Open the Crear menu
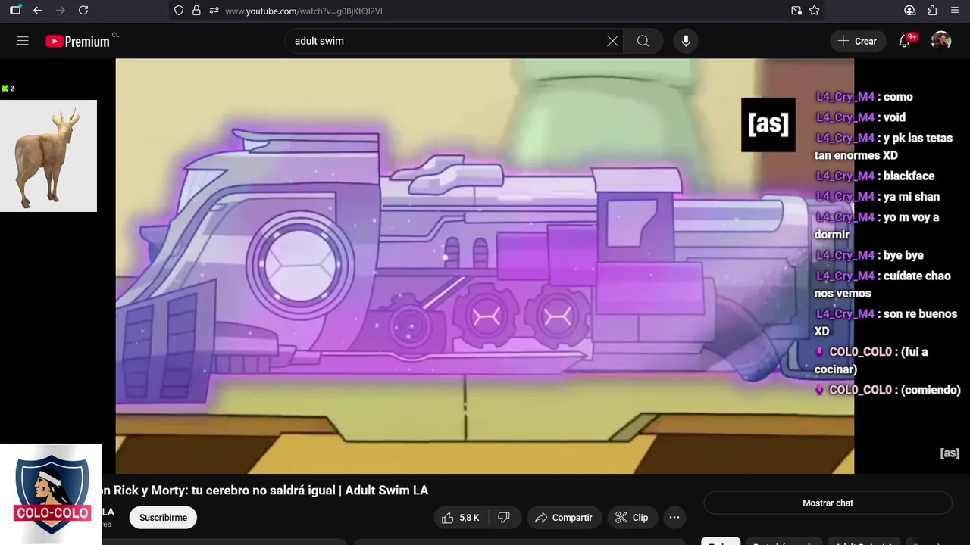This screenshot has width=970, height=545. (857, 41)
